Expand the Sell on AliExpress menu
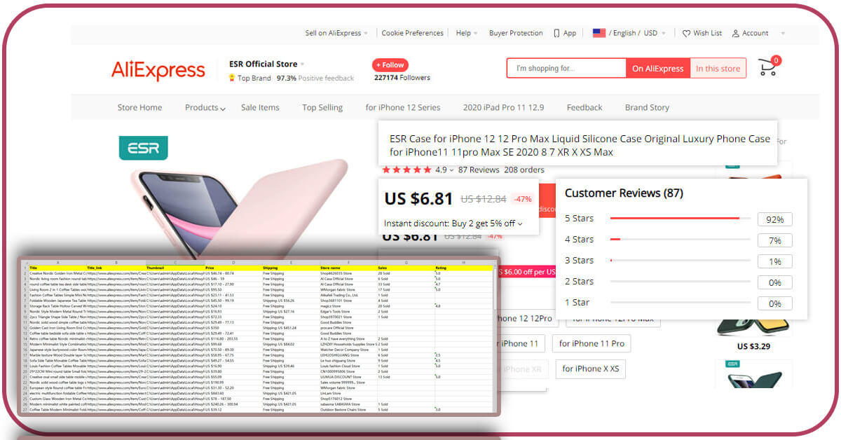 click(336, 33)
